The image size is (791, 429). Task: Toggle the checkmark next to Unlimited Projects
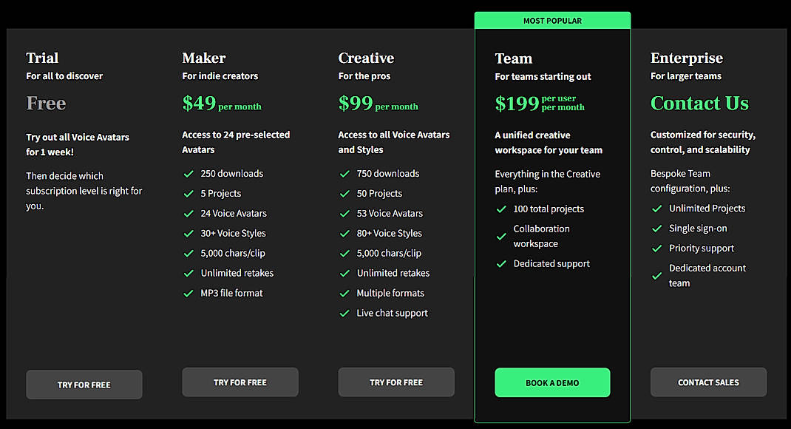point(656,208)
